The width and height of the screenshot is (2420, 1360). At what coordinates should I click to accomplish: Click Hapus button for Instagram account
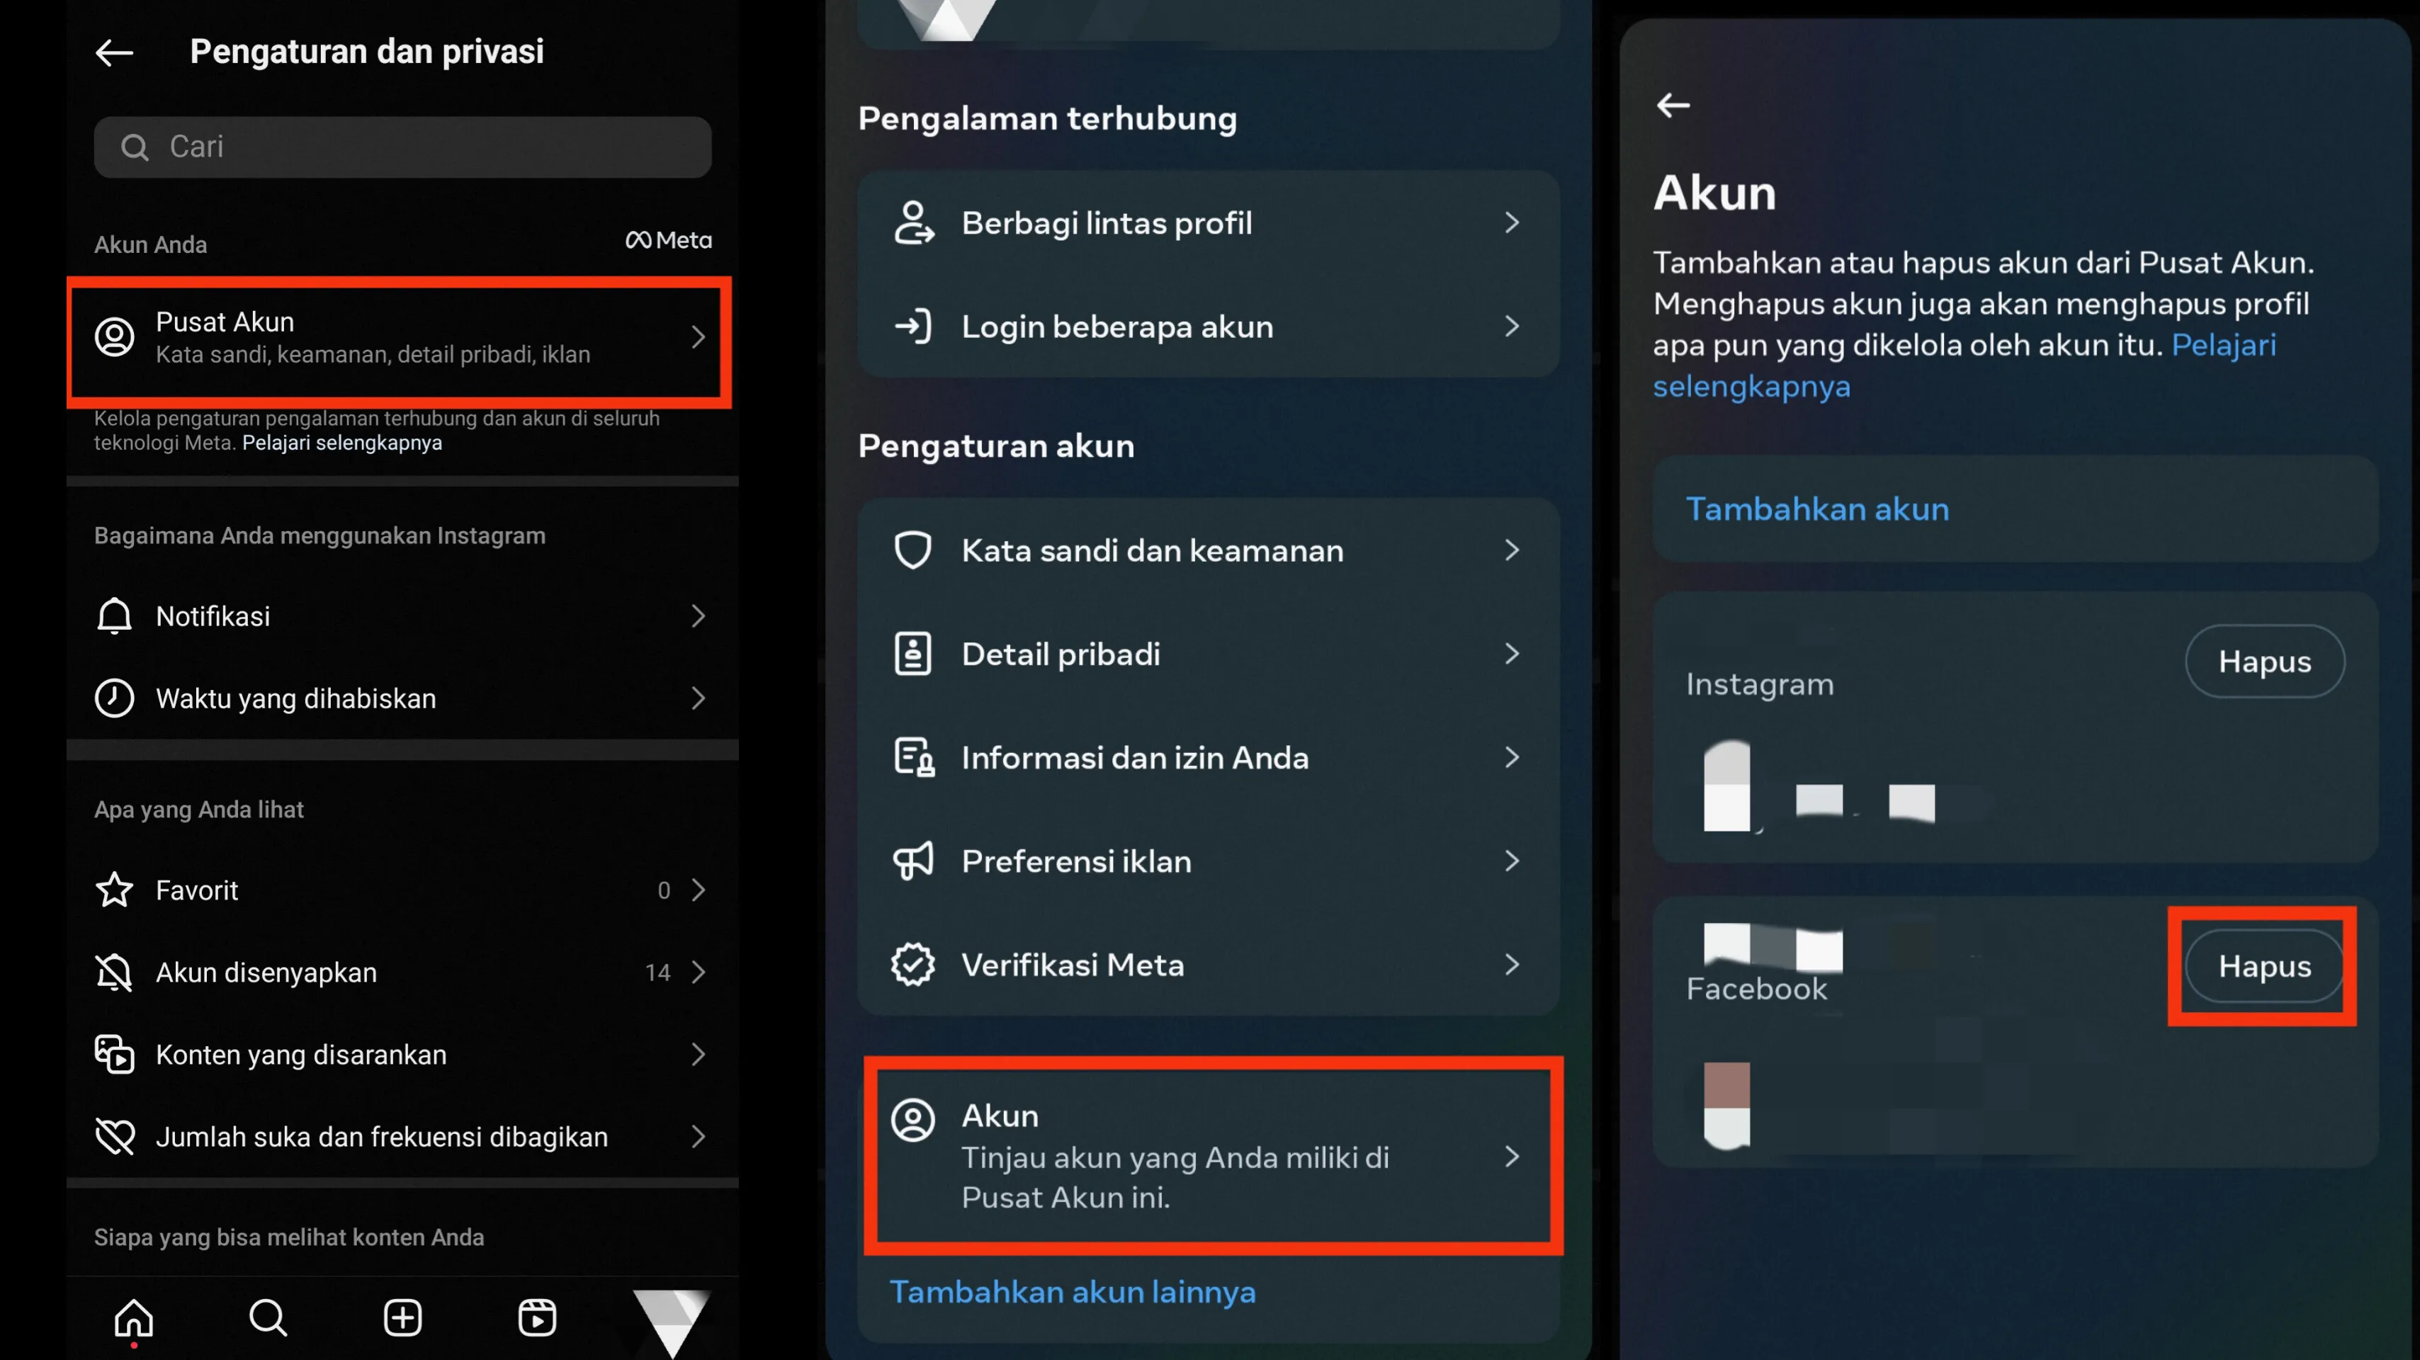click(x=2264, y=661)
